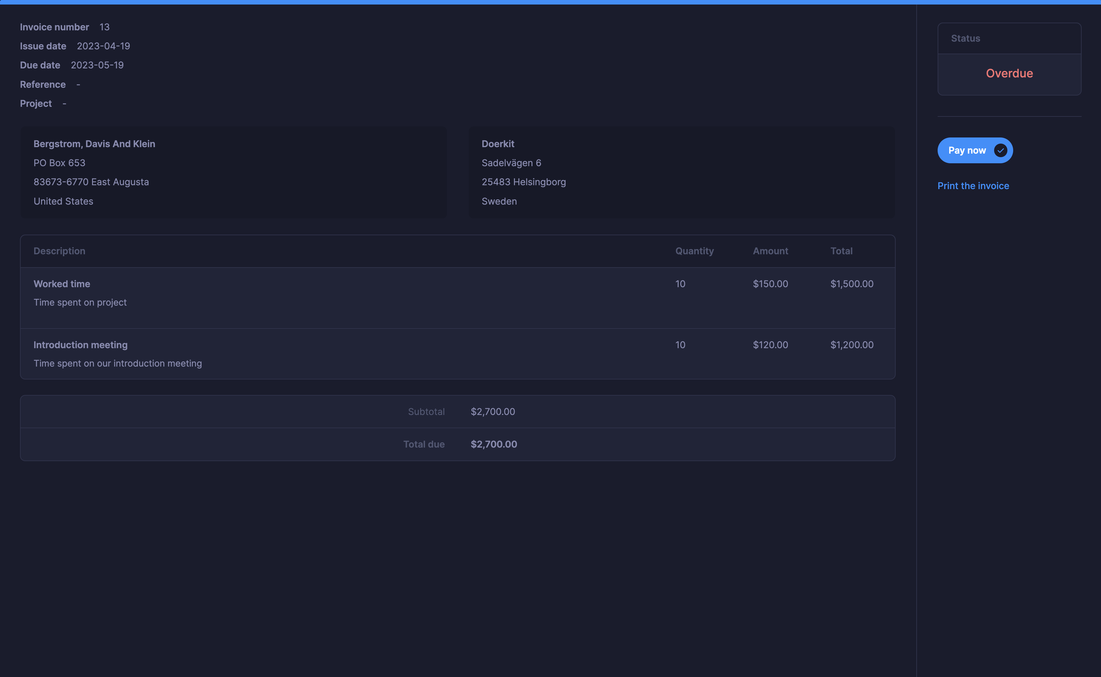Click the checkmark icon on the Pay now button
Image resolution: width=1101 pixels, height=677 pixels.
click(1000, 150)
